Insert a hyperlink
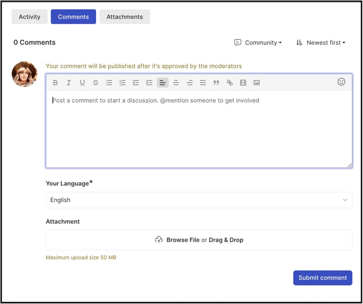363x304 pixels. pyautogui.click(x=230, y=83)
